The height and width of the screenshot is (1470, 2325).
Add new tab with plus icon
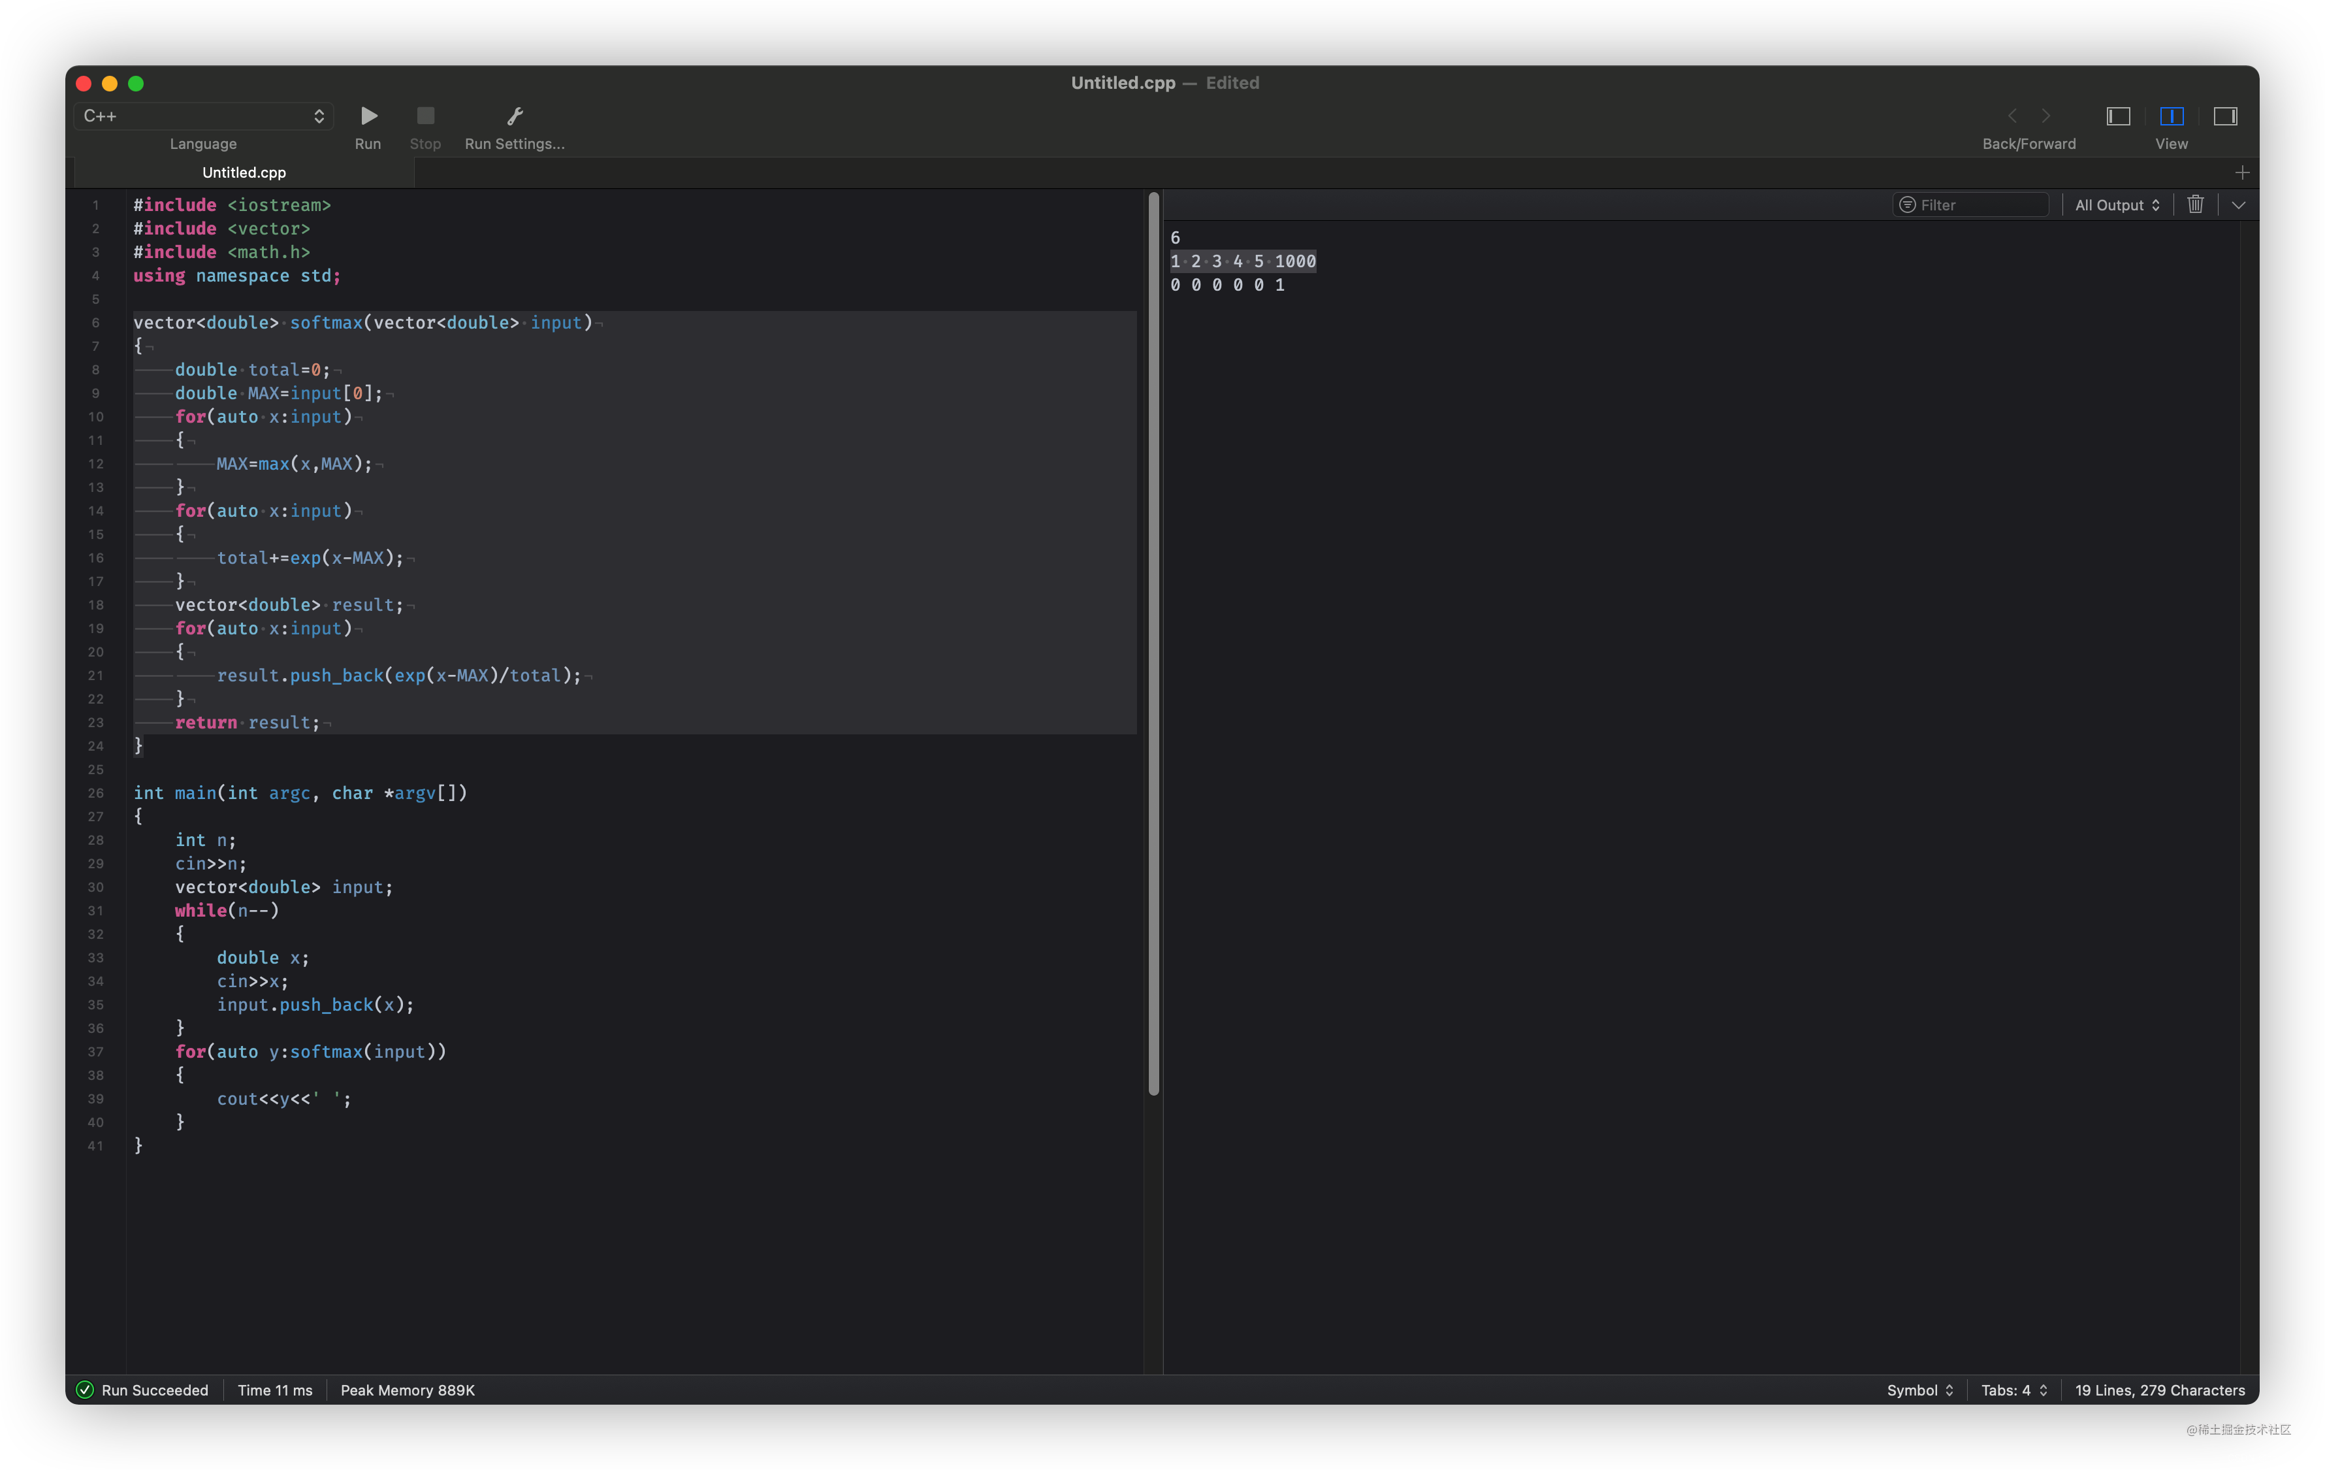(x=2242, y=173)
